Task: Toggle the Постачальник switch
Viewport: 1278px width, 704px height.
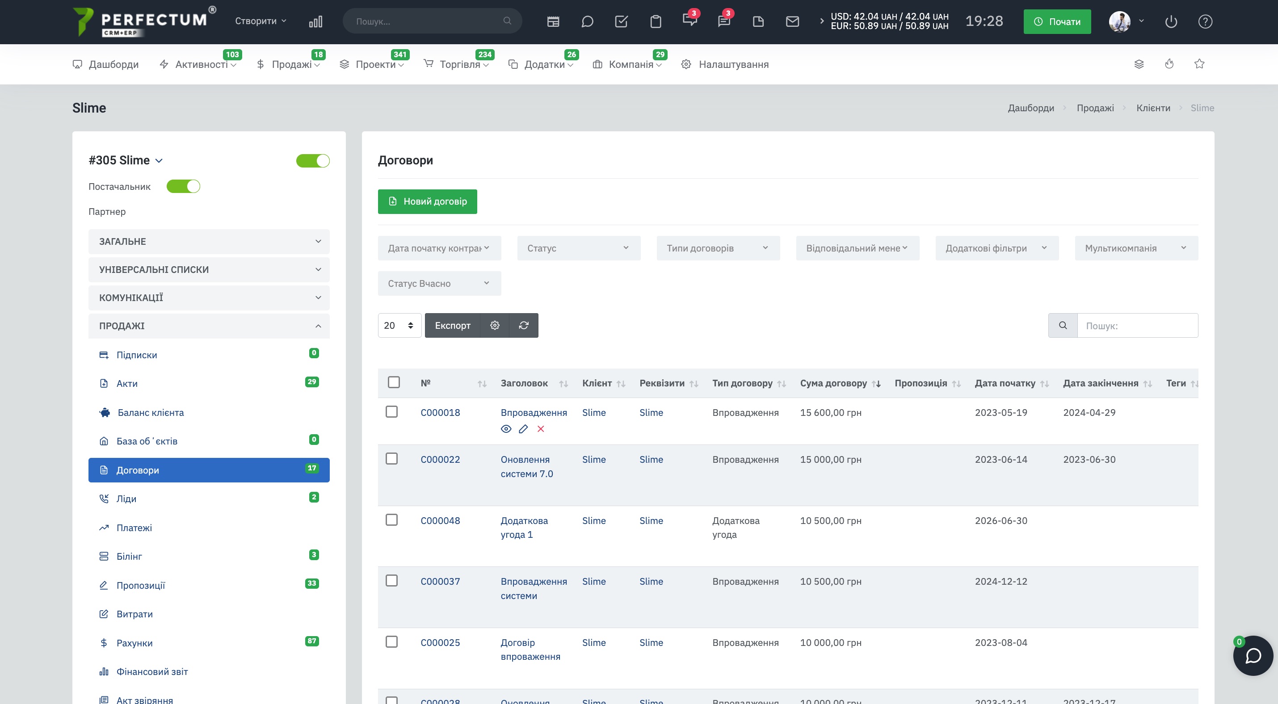Action: click(x=184, y=186)
